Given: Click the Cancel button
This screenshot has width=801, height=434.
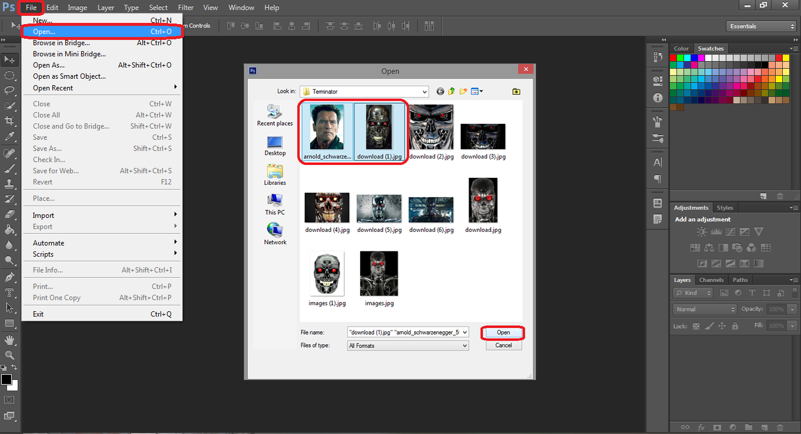Looking at the screenshot, I should (503, 345).
